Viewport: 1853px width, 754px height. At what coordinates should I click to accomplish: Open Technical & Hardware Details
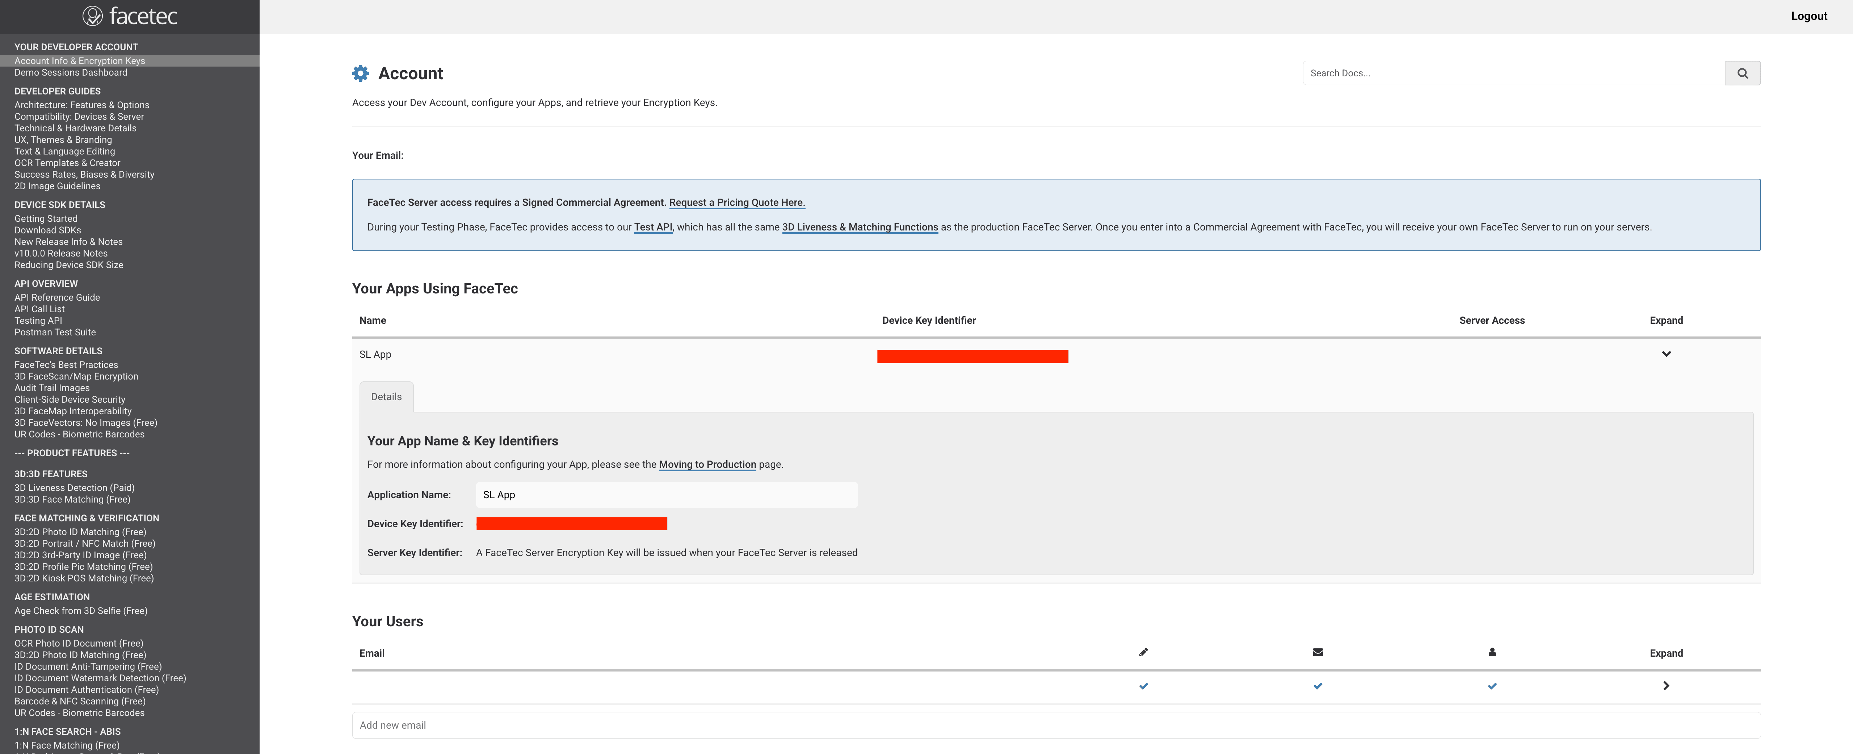pyautogui.click(x=76, y=128)
